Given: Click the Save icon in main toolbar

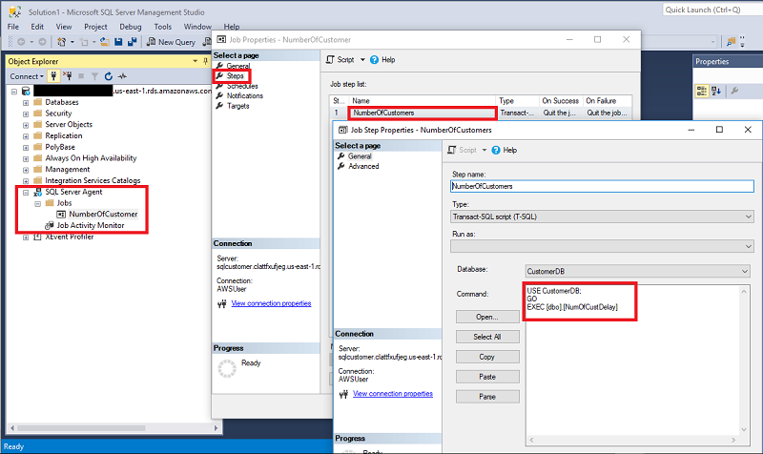Looking at the screenshot, I should click(118, 42).
